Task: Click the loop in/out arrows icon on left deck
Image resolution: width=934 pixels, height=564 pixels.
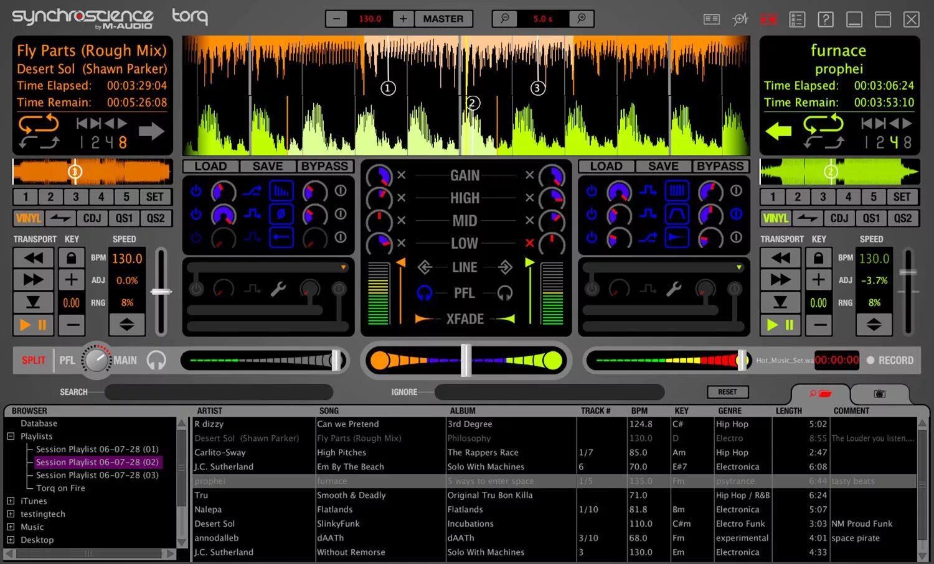Action: [39, 142]
